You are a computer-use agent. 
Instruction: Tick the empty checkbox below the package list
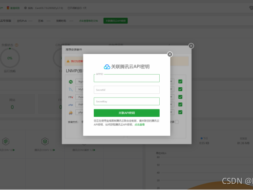point(177,122)
